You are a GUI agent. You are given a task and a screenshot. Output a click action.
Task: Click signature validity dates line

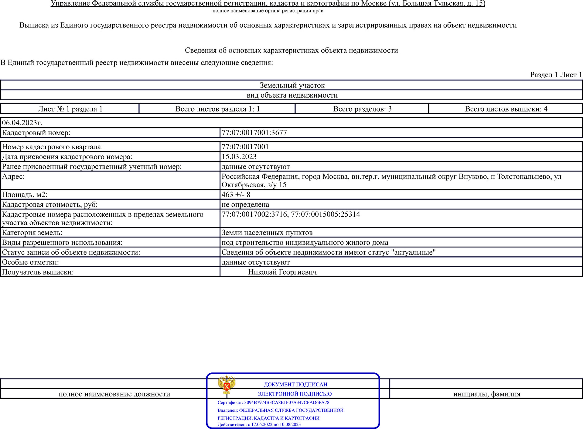pos(259,424)
